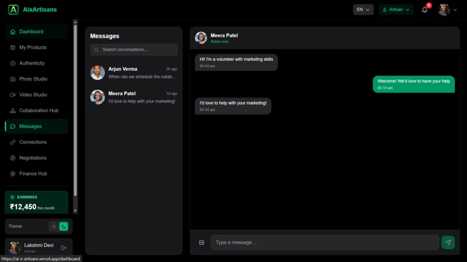467x262 pixels.
Task: Click the Type a message field
Action: tap(324, 242)
